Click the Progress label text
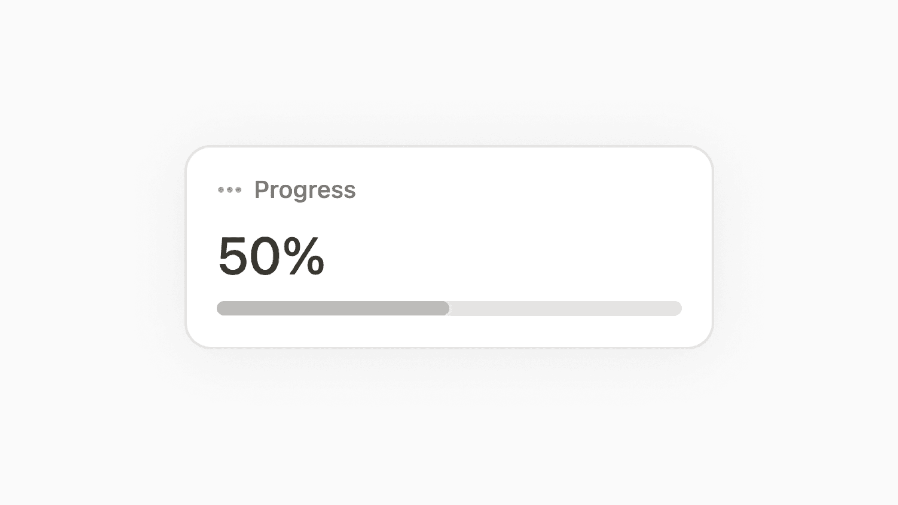The height and width of the screenshot is (505, 898). pyautogui.click(x=305, y=189)
